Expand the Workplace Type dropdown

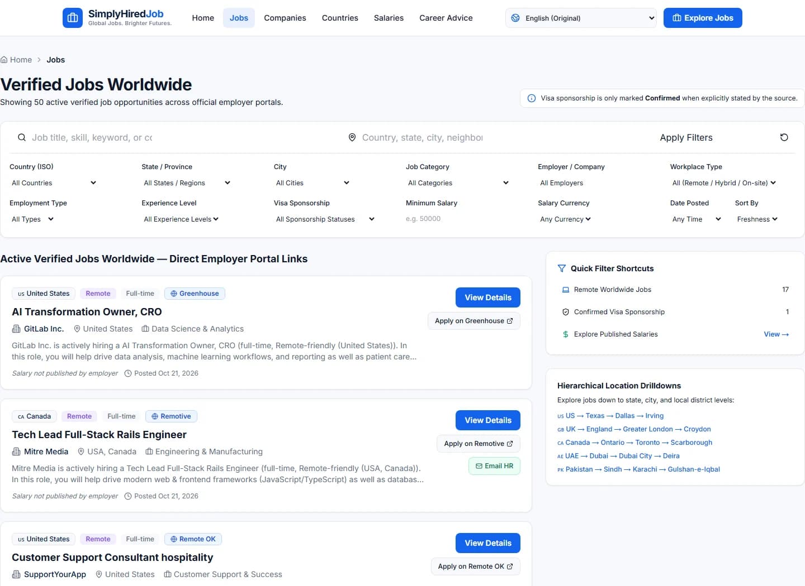[724, 182]
